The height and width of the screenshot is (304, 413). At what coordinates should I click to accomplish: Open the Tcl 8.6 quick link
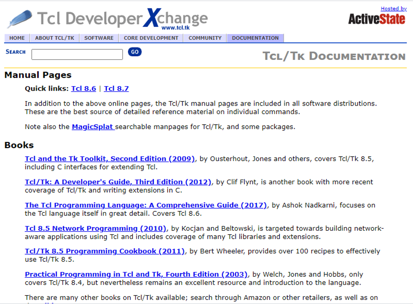83,88
